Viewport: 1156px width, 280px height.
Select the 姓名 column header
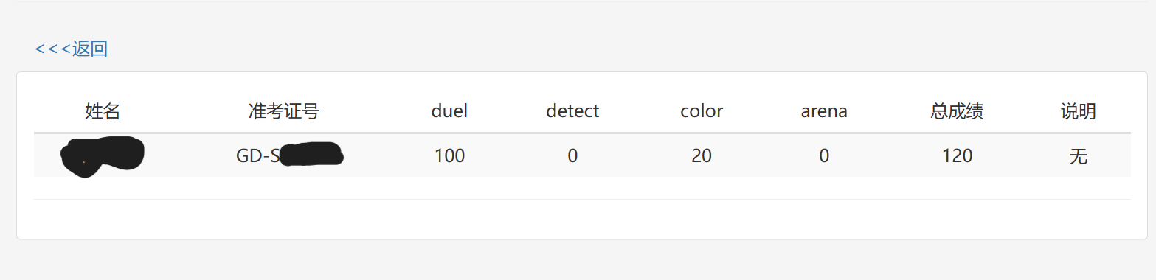tap(103, 111)
